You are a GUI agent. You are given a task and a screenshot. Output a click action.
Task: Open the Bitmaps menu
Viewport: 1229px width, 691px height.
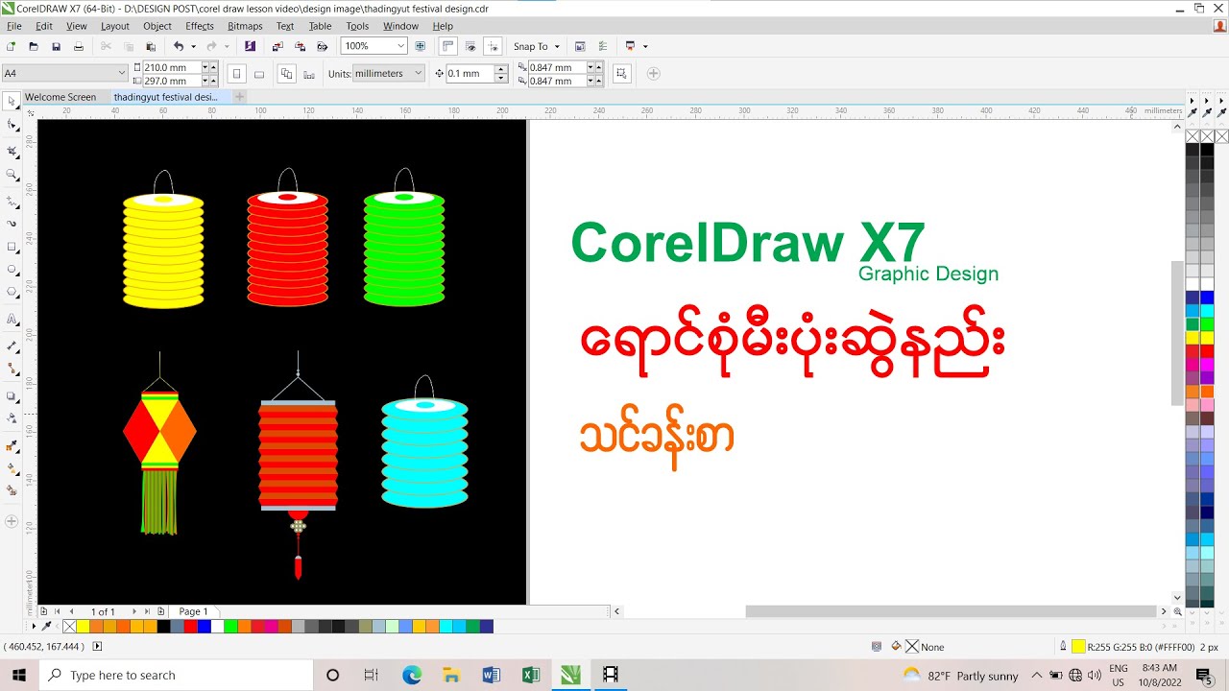245,26
